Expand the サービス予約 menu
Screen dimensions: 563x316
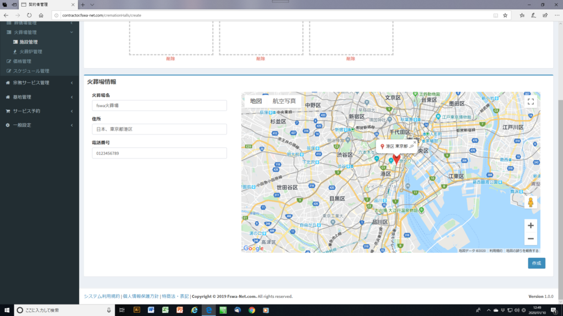[x=40, y=111]
